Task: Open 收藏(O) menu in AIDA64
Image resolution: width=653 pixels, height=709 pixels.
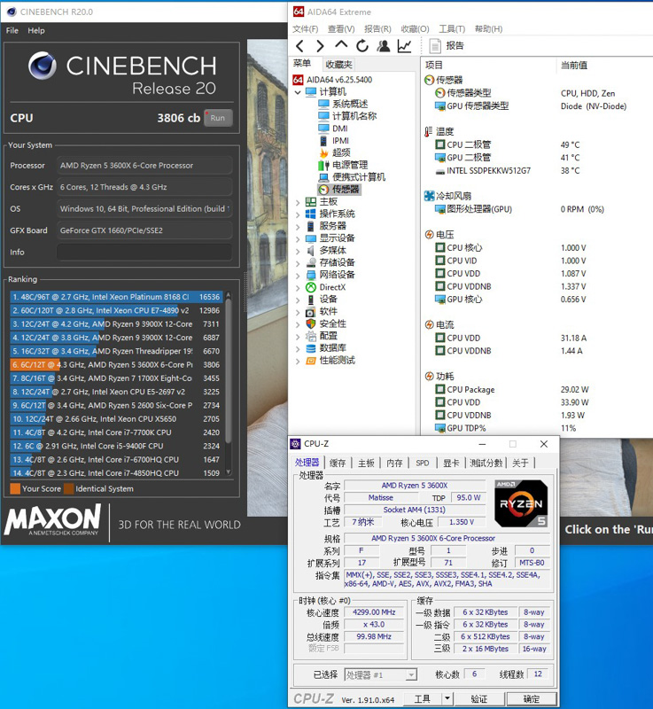Action: point(415,29)
